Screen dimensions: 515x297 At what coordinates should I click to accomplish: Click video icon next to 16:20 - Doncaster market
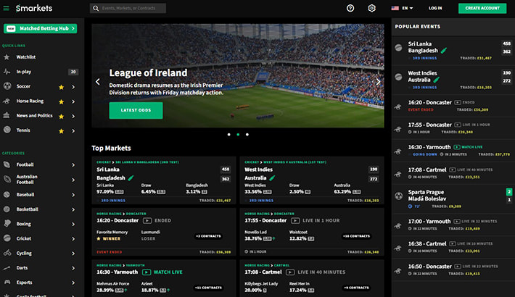coord(147,220)
